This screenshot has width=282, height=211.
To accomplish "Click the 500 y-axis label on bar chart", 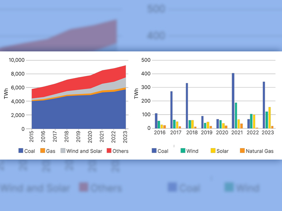I will click(x=146, y=60).
